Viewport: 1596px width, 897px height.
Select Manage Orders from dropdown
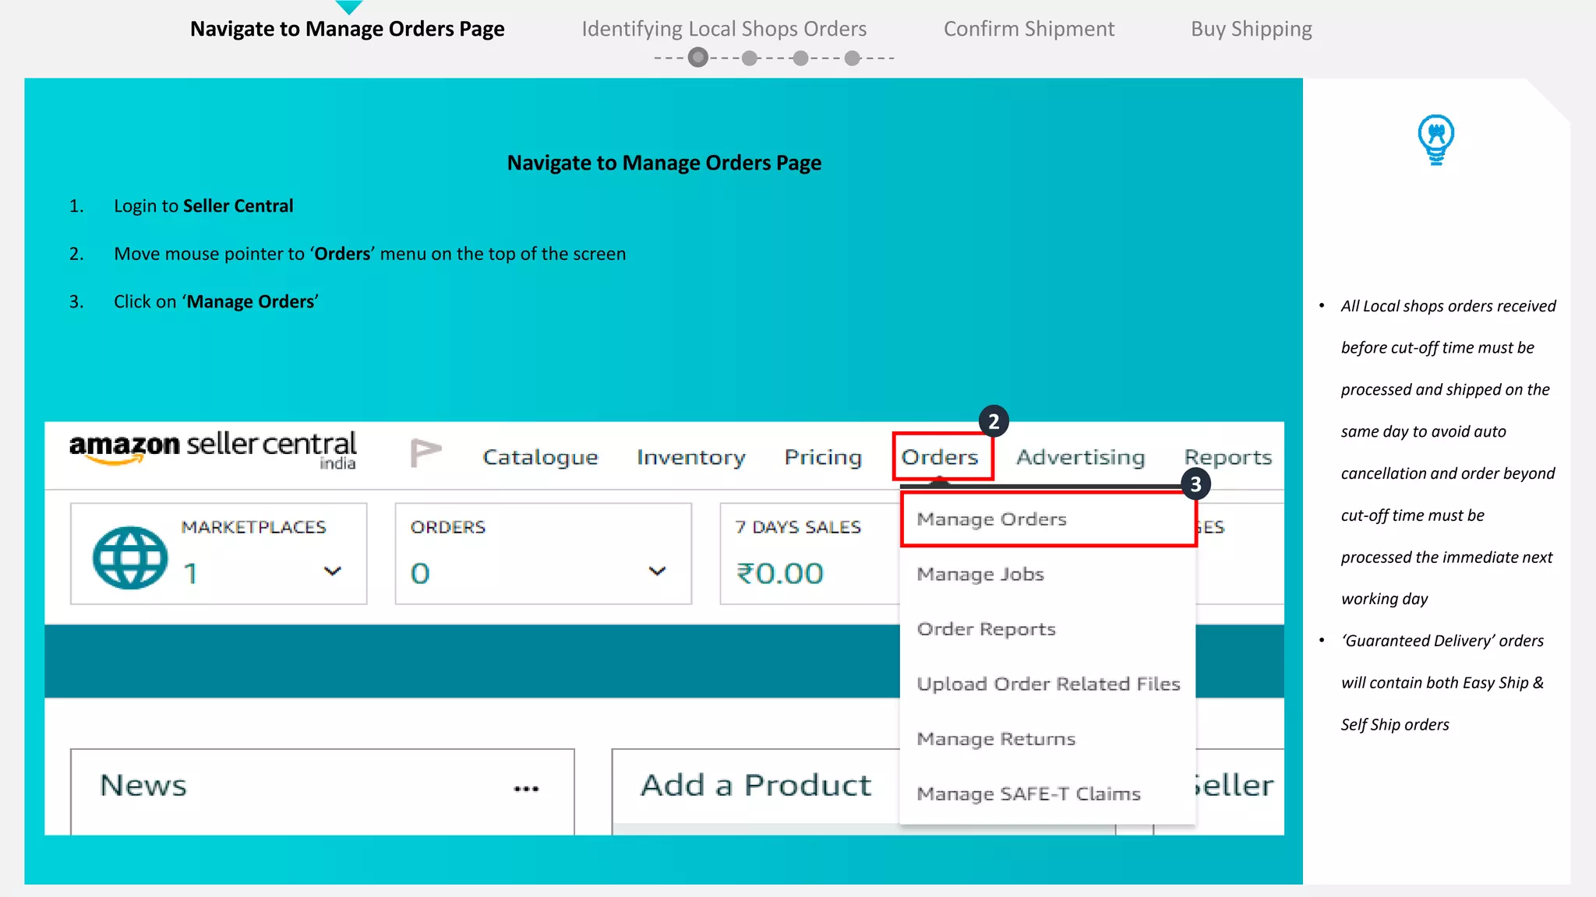(x=991, y=519)
